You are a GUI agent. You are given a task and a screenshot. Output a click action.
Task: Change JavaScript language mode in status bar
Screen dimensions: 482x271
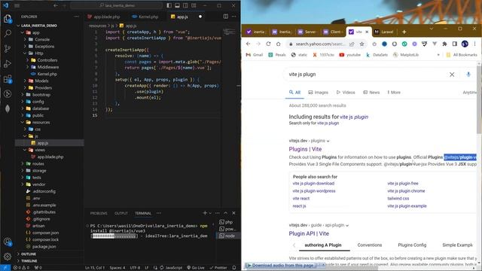173,268
